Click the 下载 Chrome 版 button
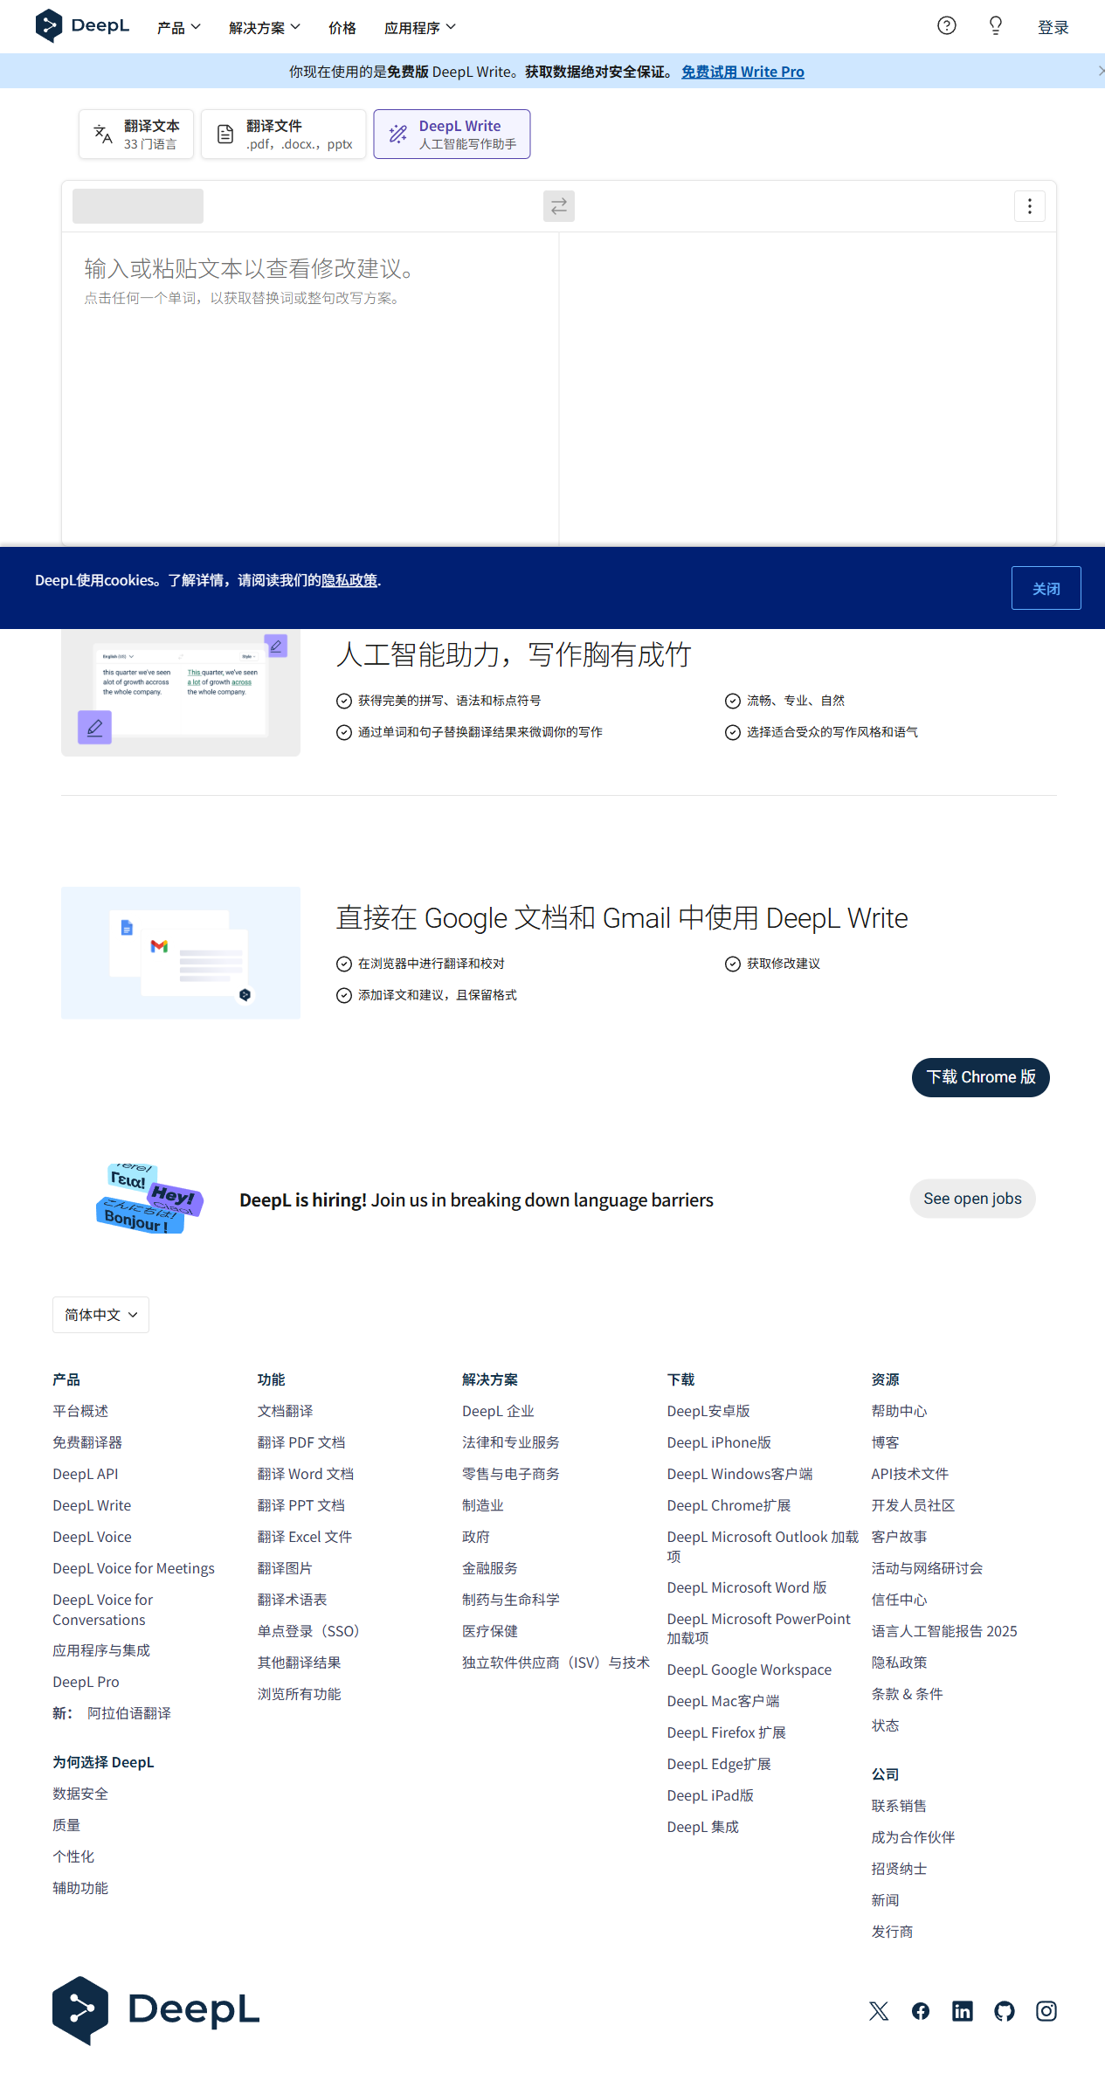Viewport: 1105px width, 2081px height. click(x=980, y=1077)
